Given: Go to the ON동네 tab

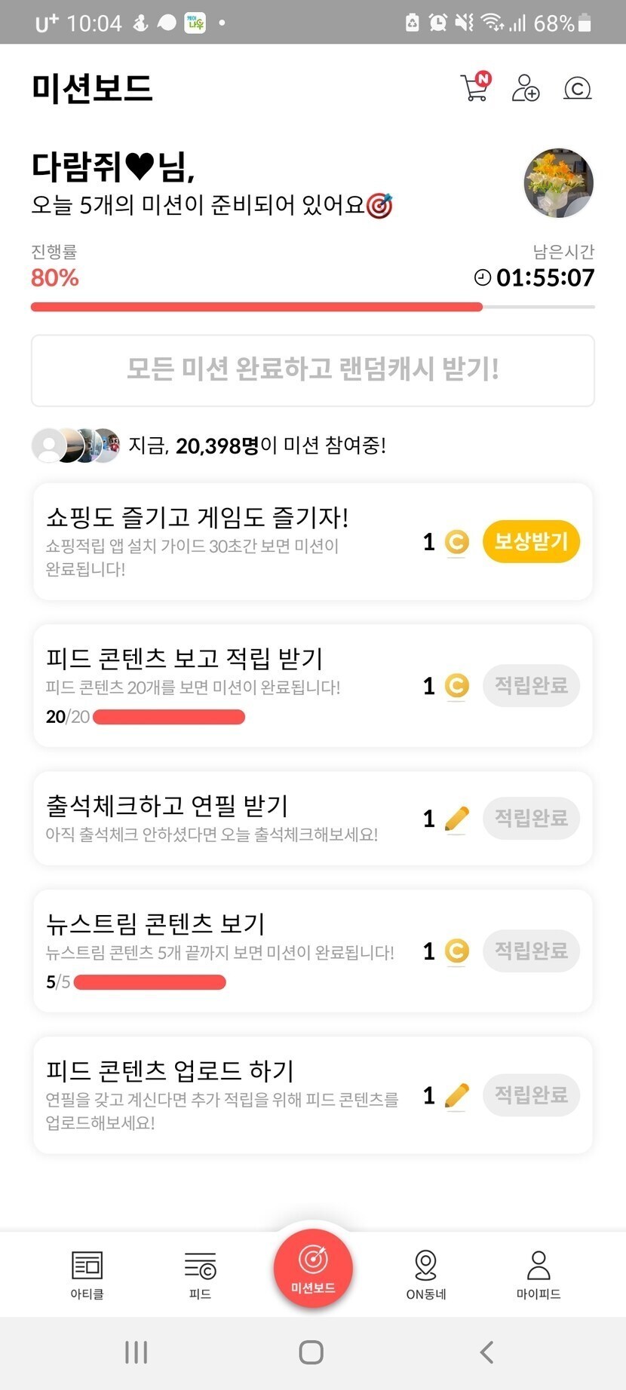Looking at the screenshot, I should pyautogui.click(x=426, y=1275).
